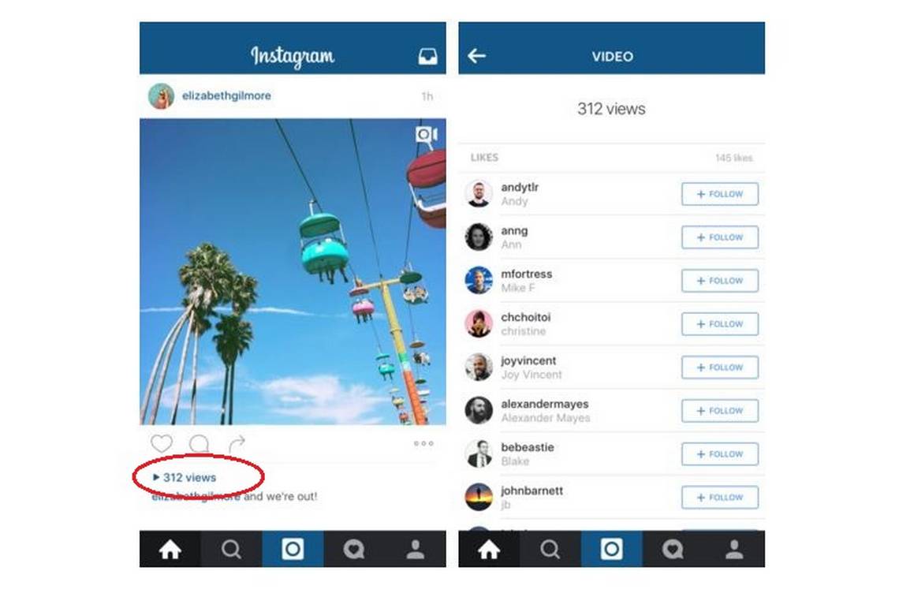Open elizabethgilmore profile link

(x=226, y=95)
